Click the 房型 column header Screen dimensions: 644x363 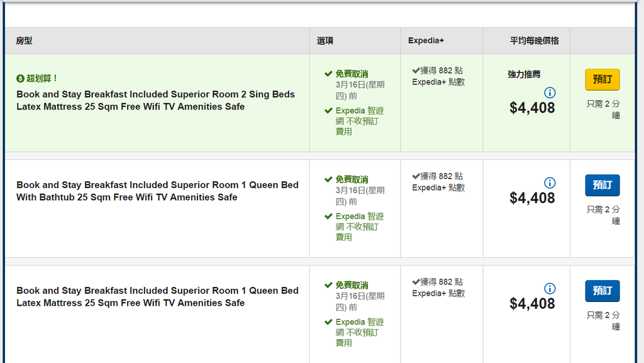[24, 41]
